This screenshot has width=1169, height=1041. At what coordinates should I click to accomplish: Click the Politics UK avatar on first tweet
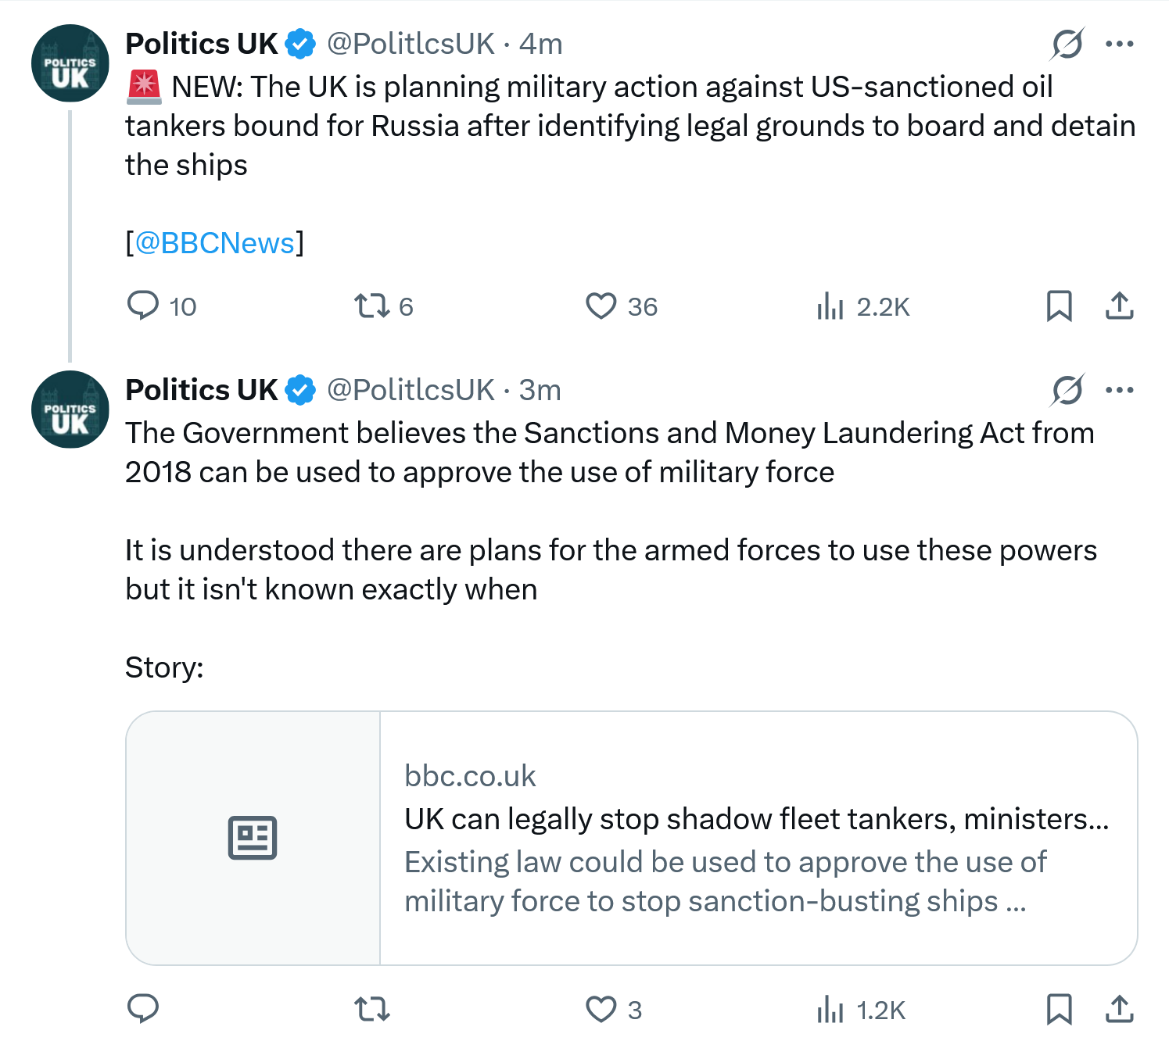click(70, 63)
